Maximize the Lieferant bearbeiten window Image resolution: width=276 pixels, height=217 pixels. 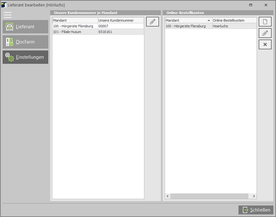(250, 4)
